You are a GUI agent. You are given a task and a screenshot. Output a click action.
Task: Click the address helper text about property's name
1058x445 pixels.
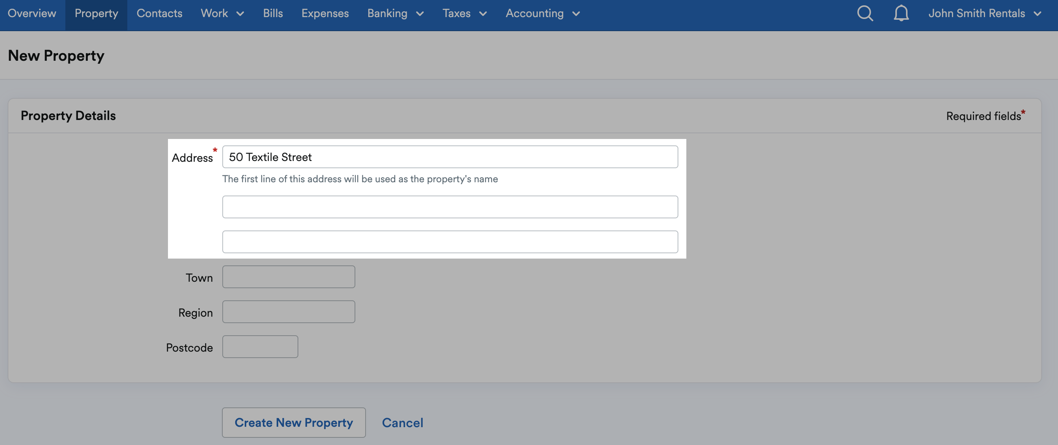360,179
